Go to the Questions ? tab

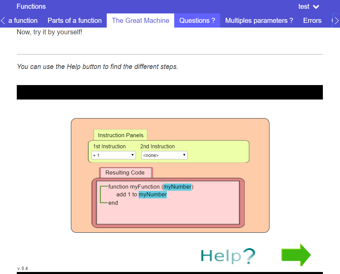coord(197,21)
